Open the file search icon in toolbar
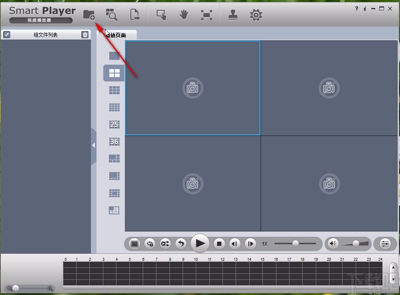 coord(112,15)
